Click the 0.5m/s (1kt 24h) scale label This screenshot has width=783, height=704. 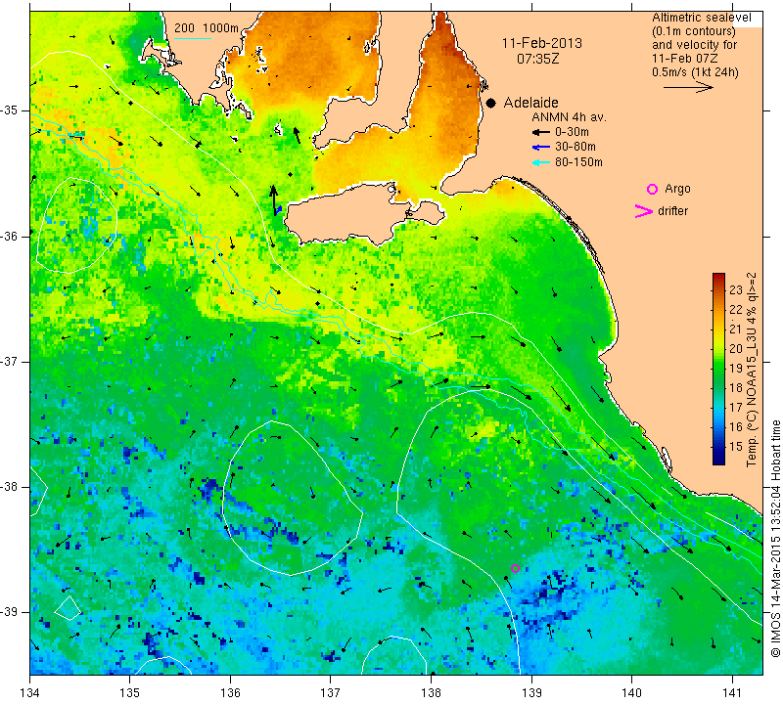(x=695, y=72)
